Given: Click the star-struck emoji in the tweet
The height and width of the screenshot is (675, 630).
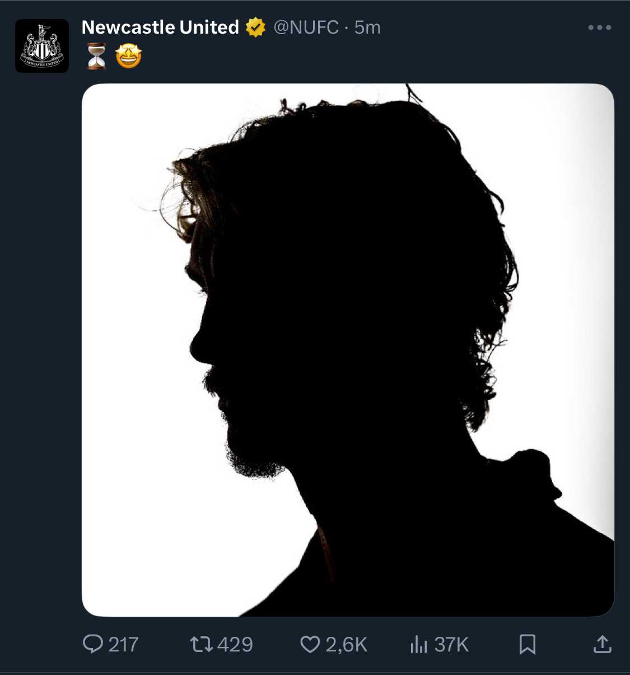Looking at the screenshot, I should click(x=128, y=56).
